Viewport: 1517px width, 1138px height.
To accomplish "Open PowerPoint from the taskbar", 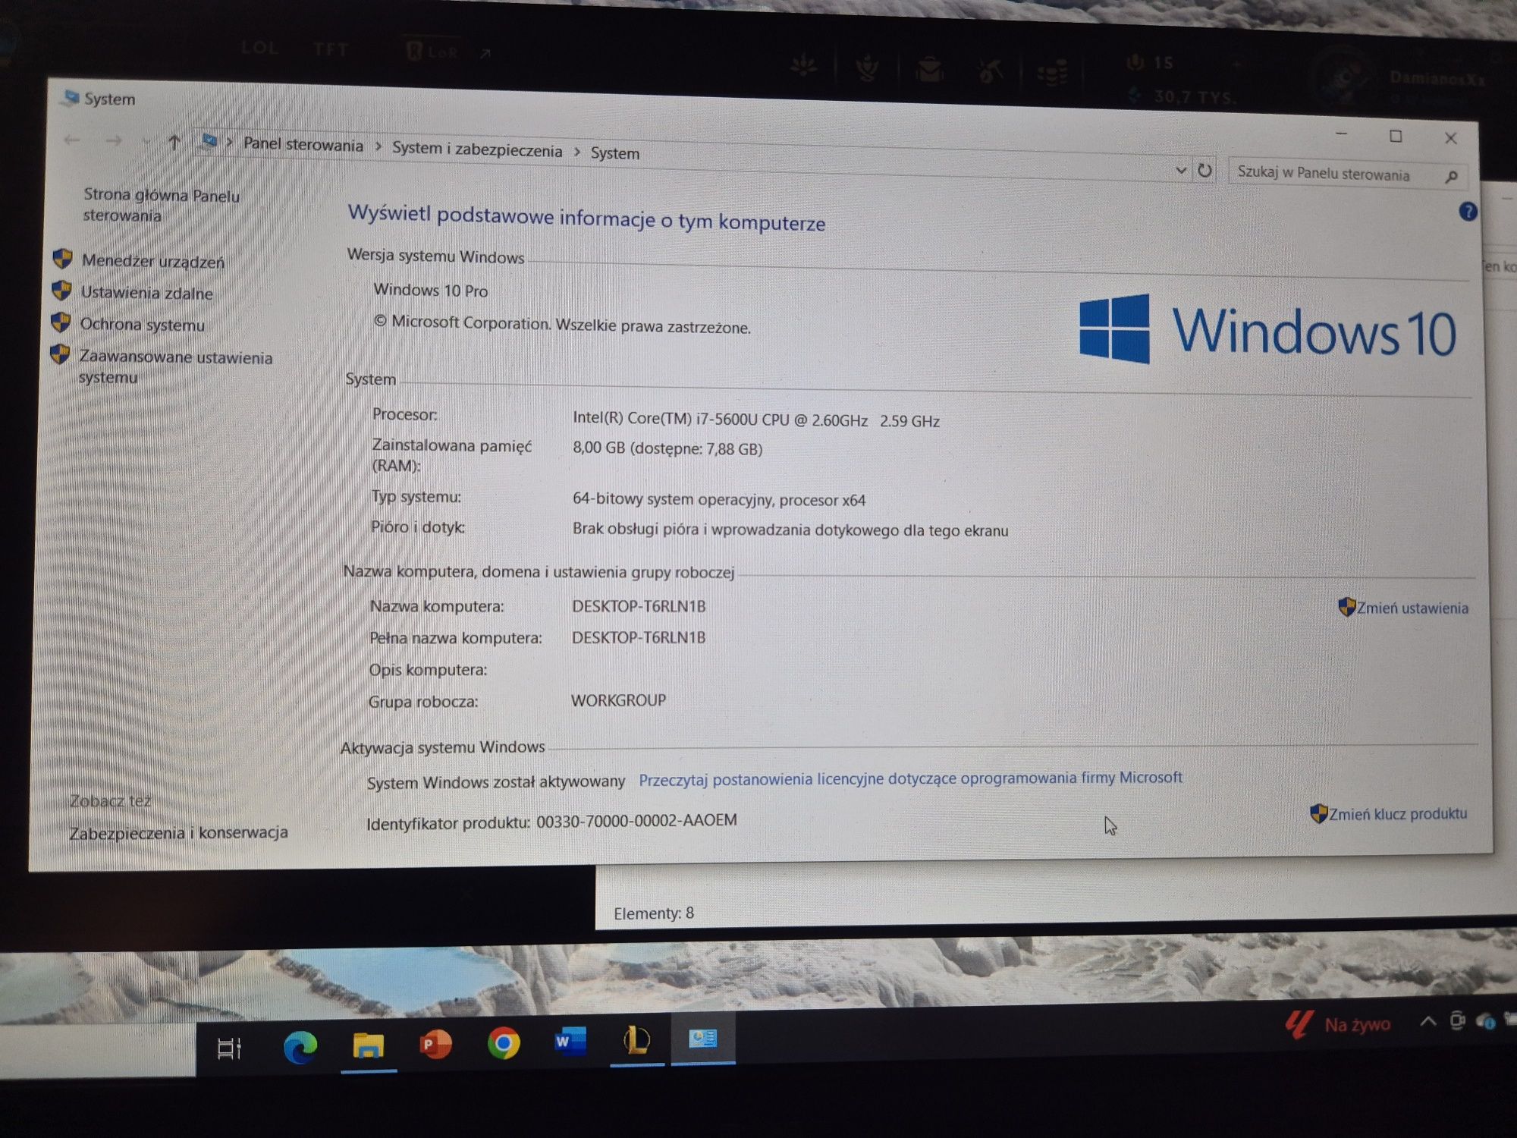I will tap(435, 1045).
